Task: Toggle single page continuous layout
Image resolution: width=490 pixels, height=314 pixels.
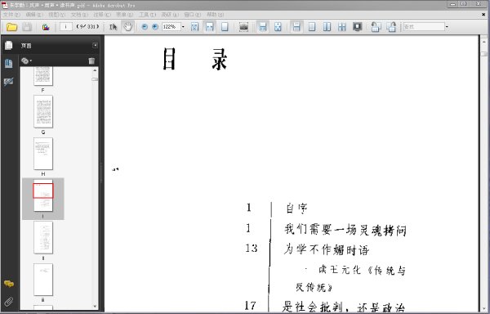Action: [296, 27]
